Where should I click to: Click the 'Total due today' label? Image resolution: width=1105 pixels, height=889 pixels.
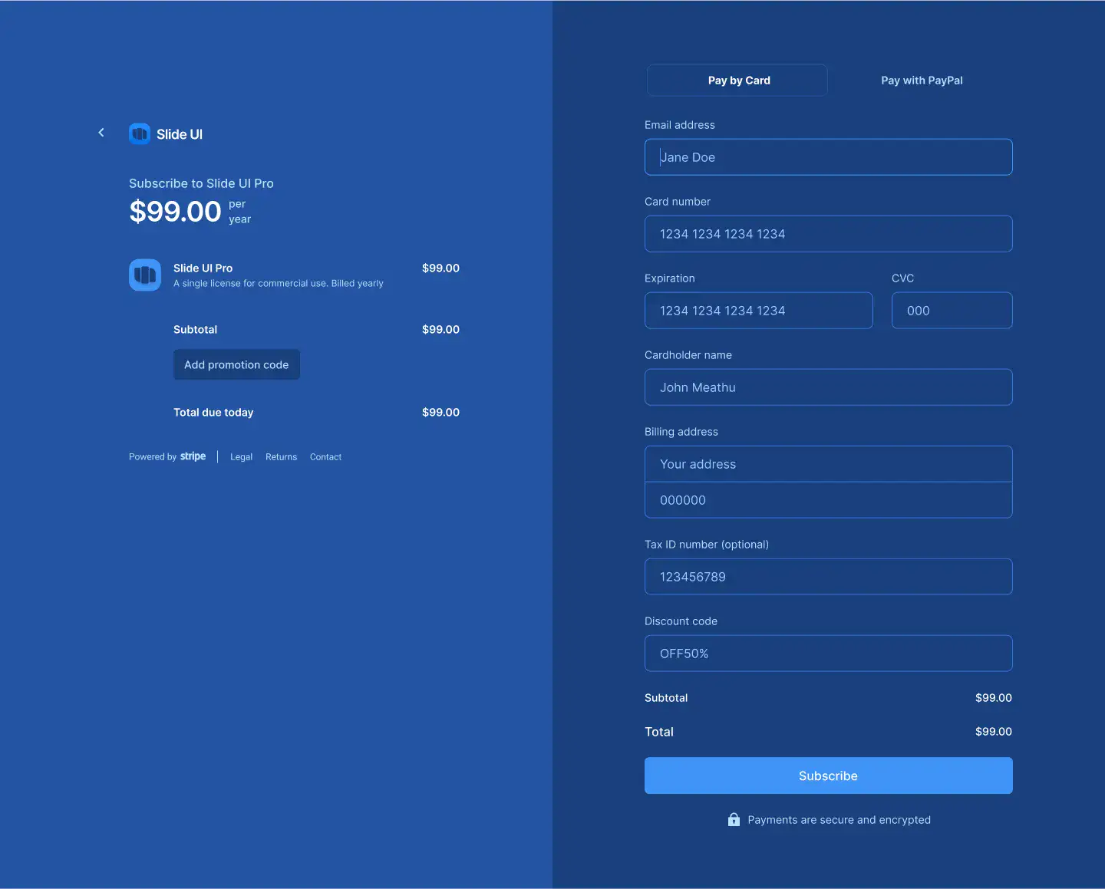click(x=213, y=413)
